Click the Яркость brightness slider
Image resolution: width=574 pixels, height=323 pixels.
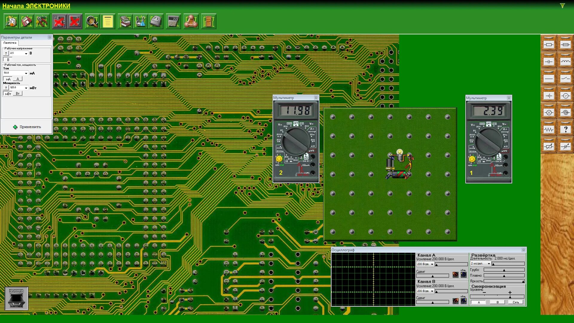point(504,281)
